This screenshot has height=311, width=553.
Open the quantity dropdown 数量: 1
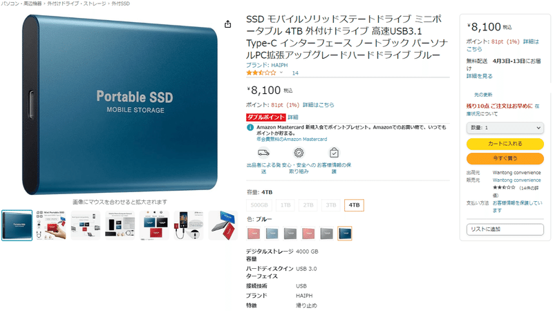pyautogui.click(x=505, y=128)
